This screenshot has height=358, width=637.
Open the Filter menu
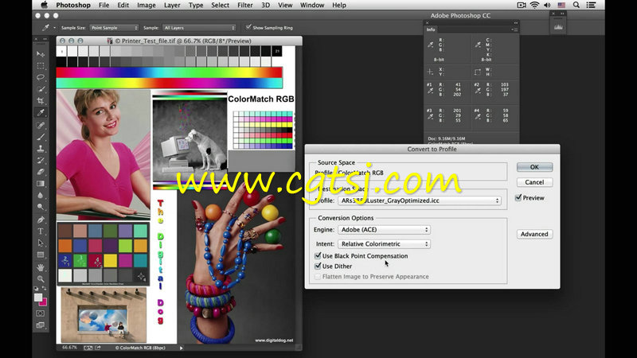coord(245,6)
